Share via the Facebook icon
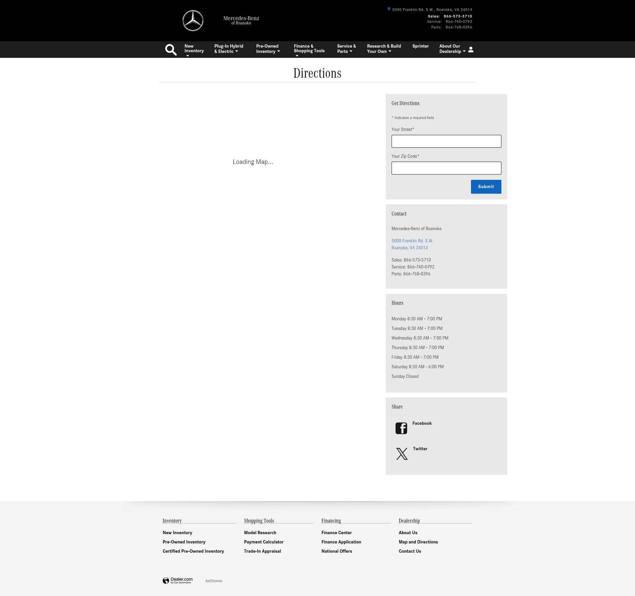The image size is (635, 596). tap(401, 428)
